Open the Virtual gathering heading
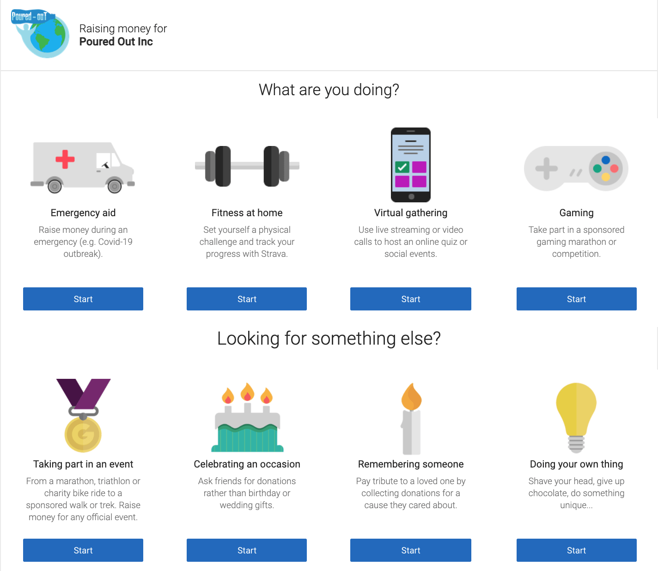This screenshot has width=658, height=571. click(411, 213)
